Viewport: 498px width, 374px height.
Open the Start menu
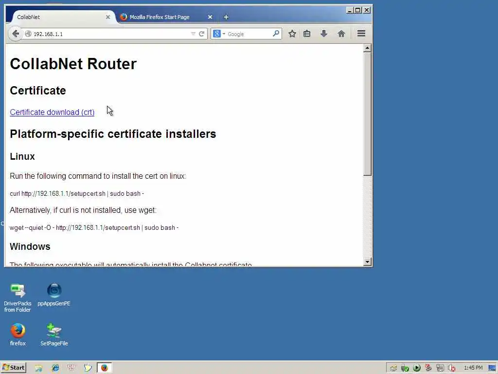(x=14, y=368)
